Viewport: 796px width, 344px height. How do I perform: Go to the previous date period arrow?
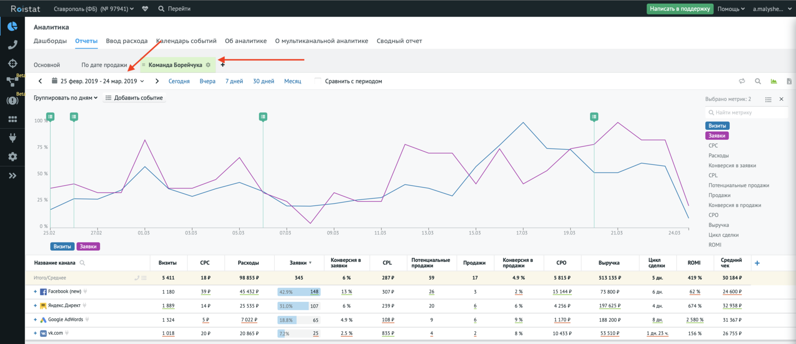40,81
